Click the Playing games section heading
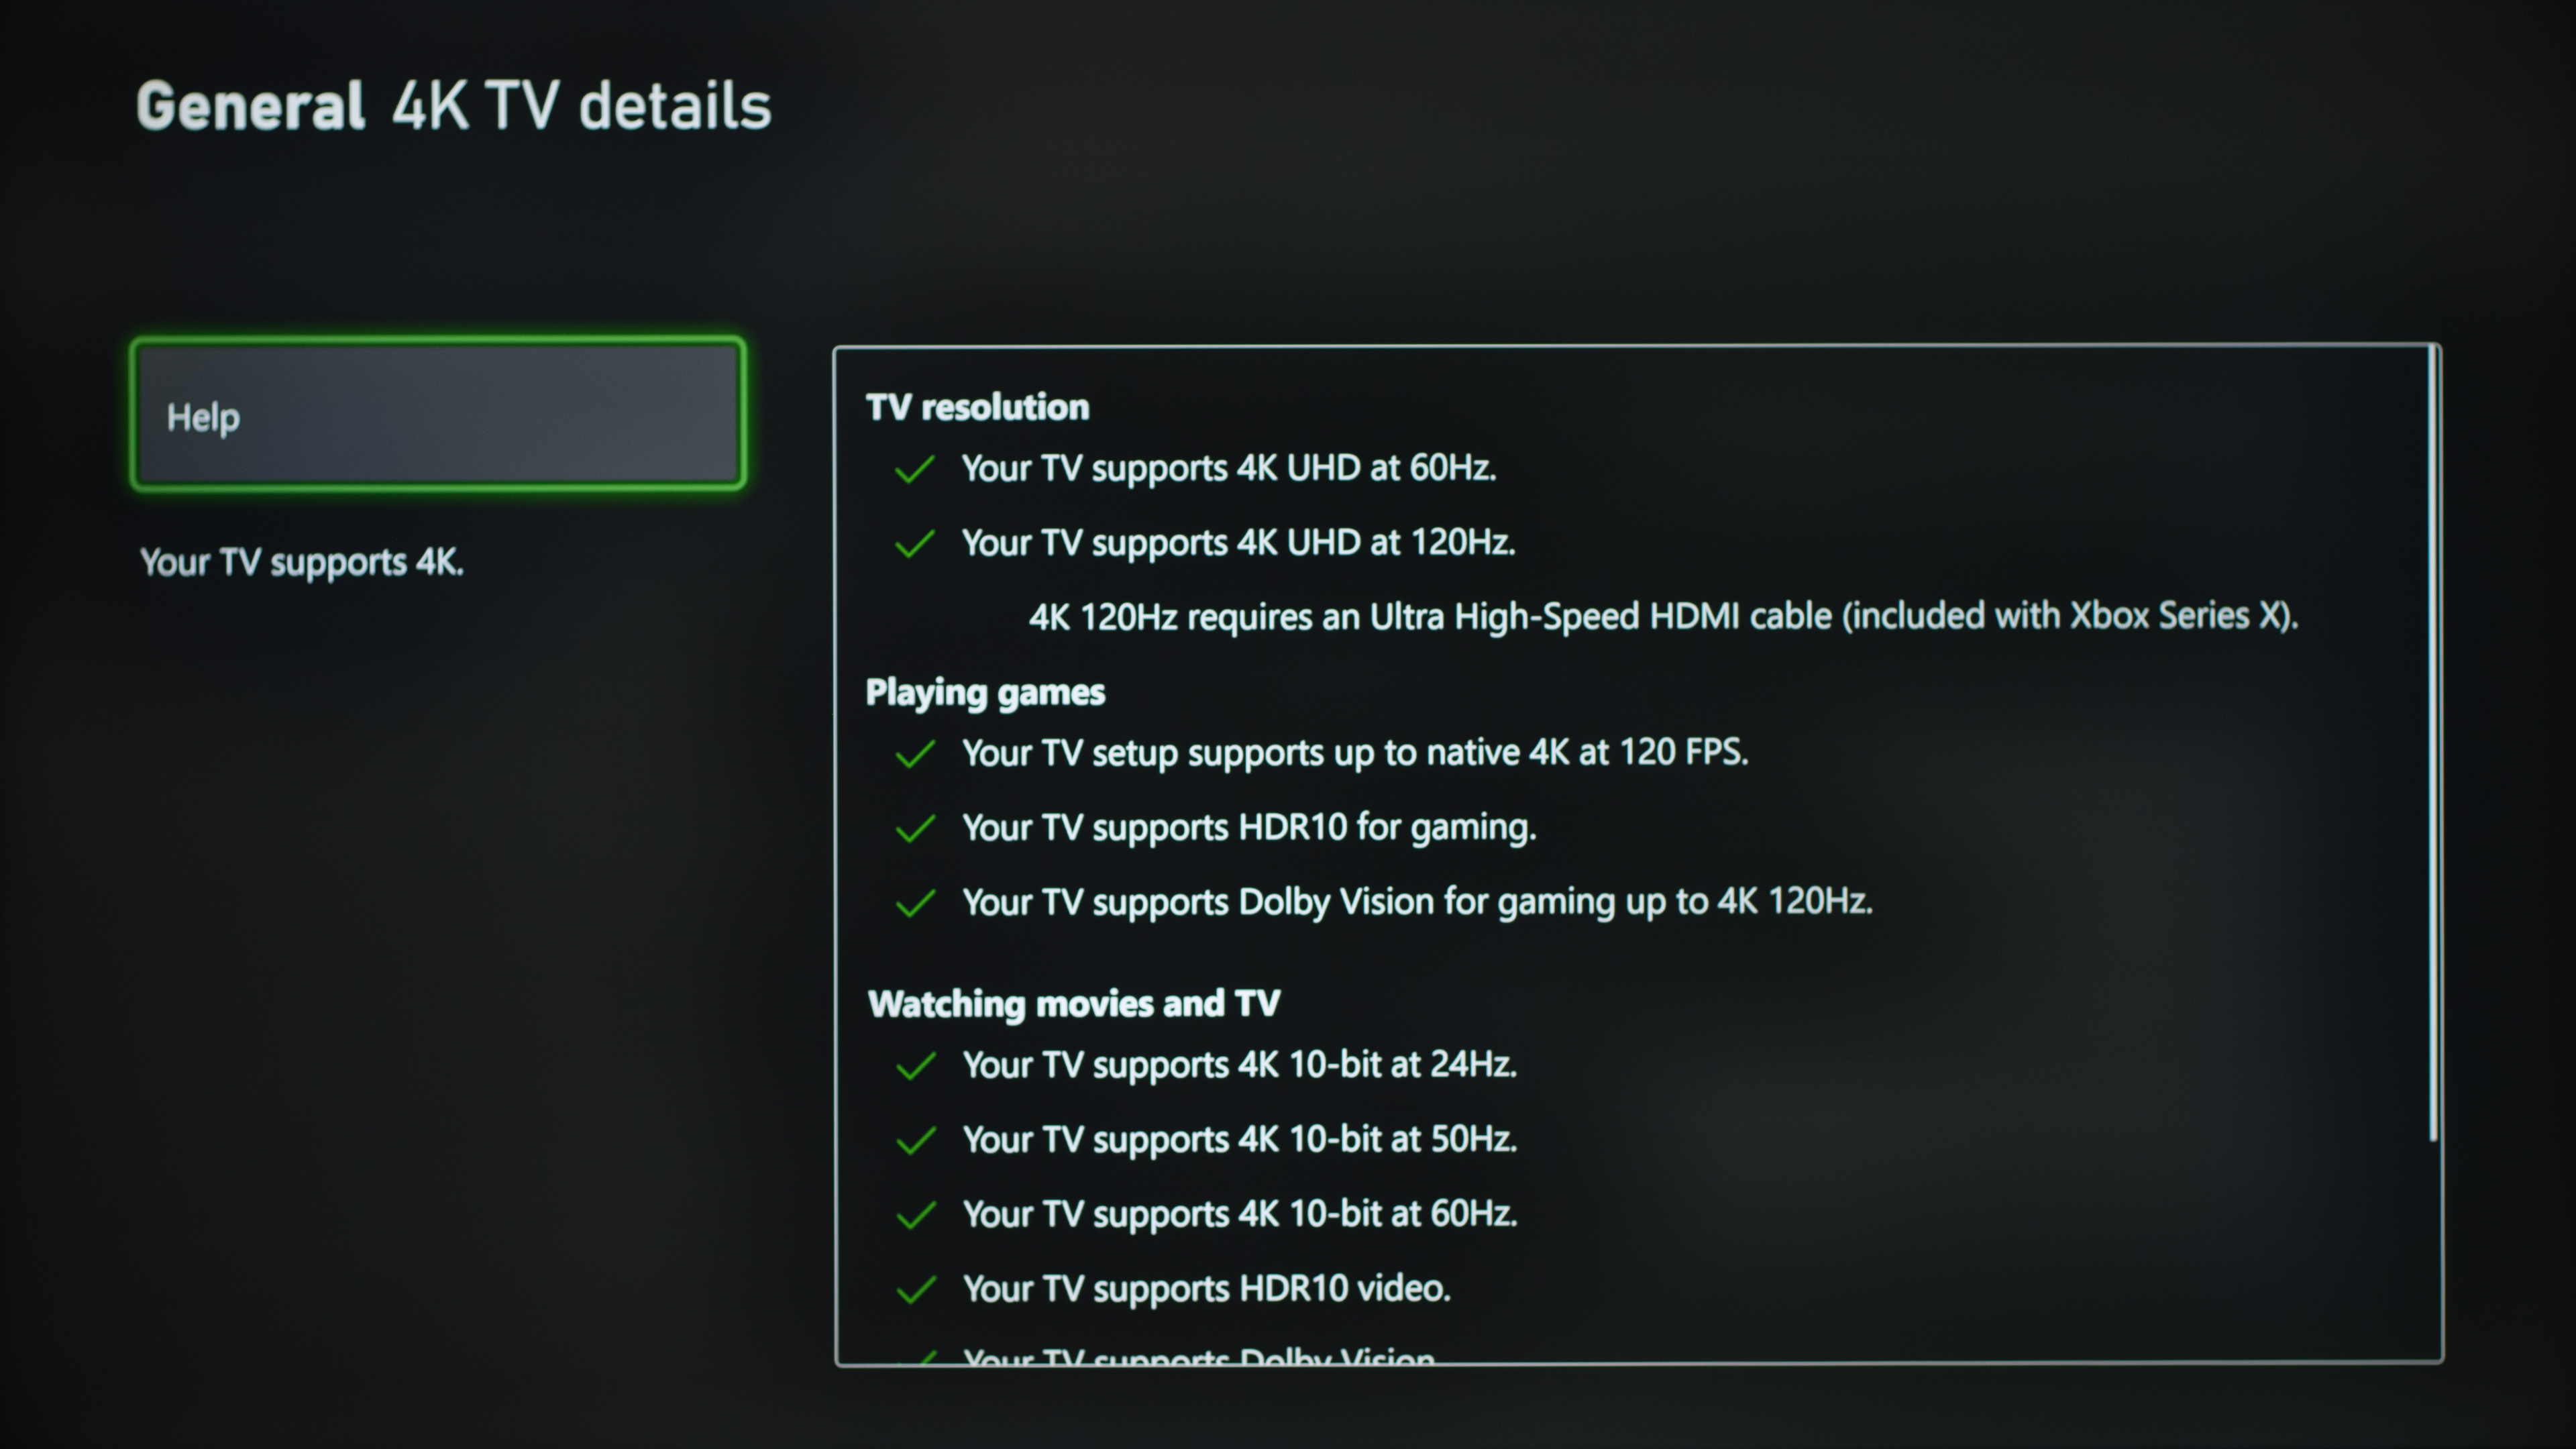This screenshot has height=1449, width=2576. point(985,692)
